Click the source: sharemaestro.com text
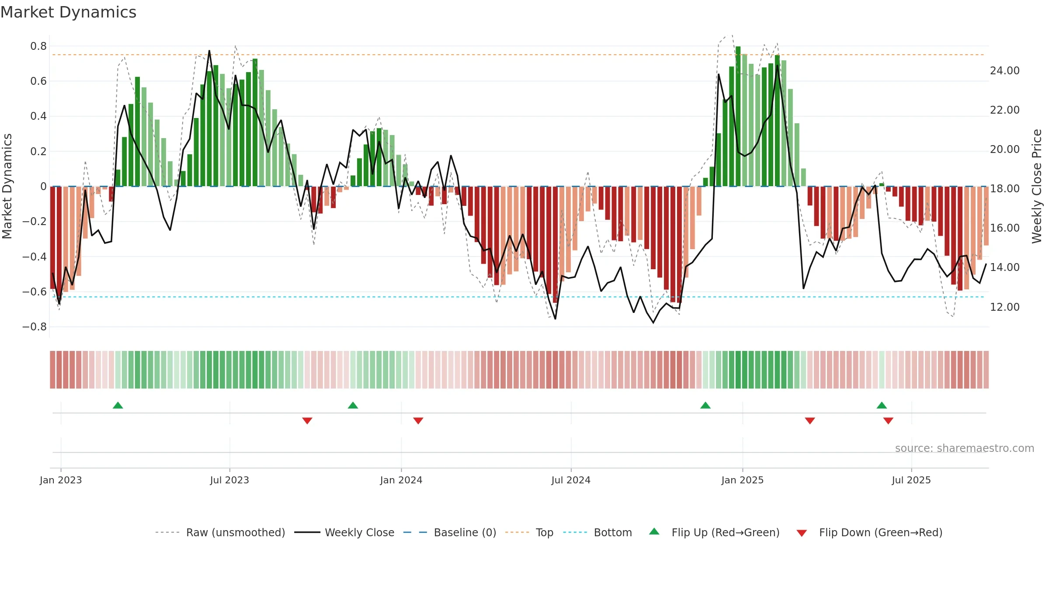The height and width of the screenshot is (590, 1049). pos(965,448)
